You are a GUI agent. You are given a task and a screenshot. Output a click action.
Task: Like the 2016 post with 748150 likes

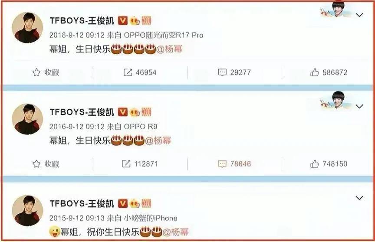pyautogui.click(x=329, y=164)
